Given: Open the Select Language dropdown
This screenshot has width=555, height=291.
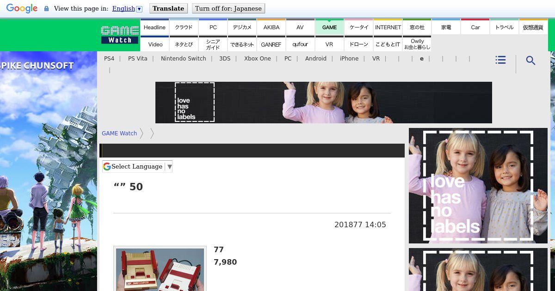Looking at the screenshot, I should (137, 166).
